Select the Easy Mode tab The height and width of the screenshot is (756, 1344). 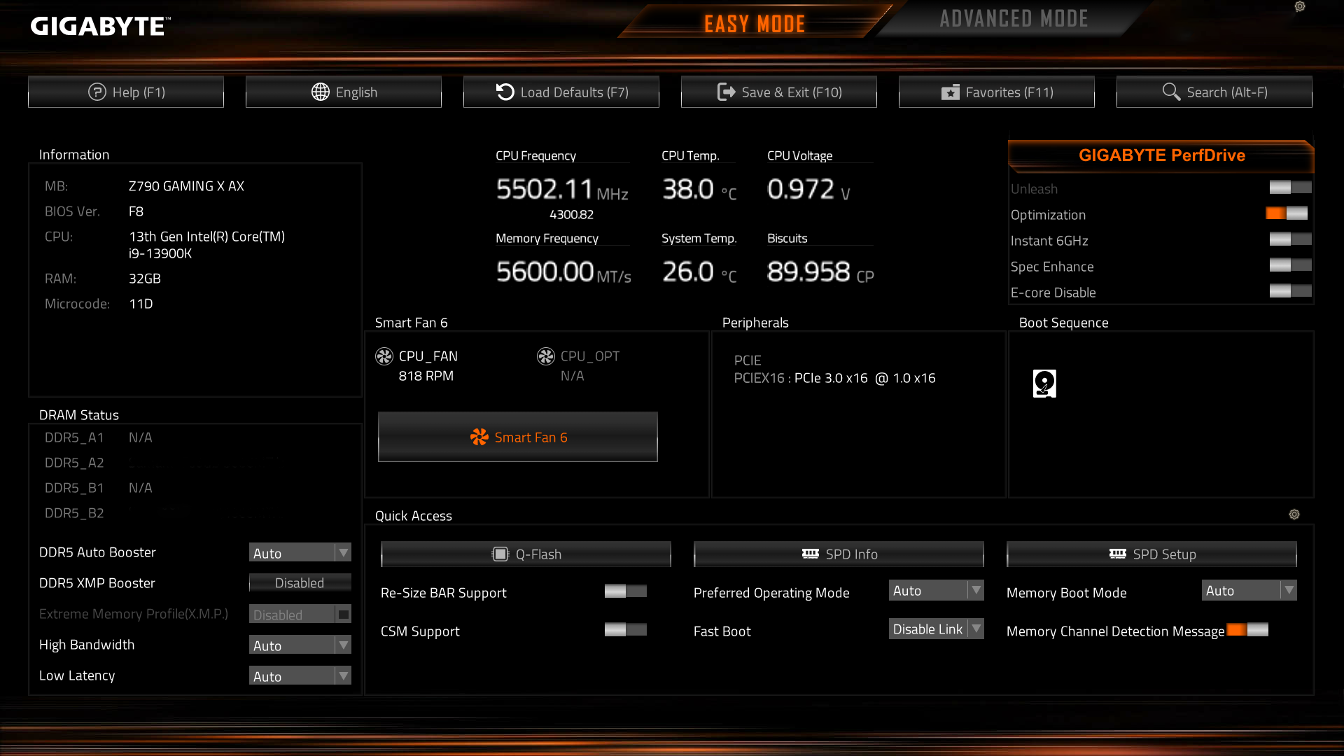point(755,23)
